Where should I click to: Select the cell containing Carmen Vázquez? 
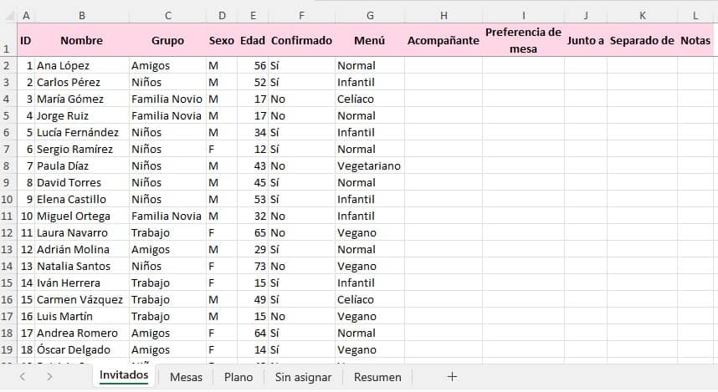pos(81,299)
